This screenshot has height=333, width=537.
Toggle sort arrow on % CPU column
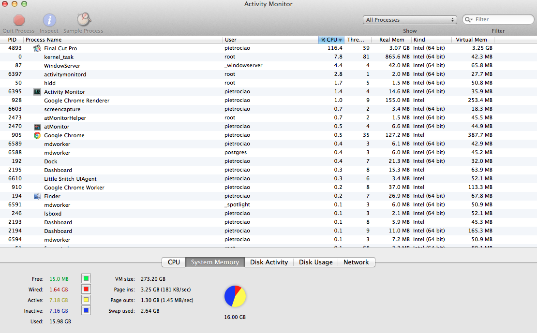coord(340,40)
